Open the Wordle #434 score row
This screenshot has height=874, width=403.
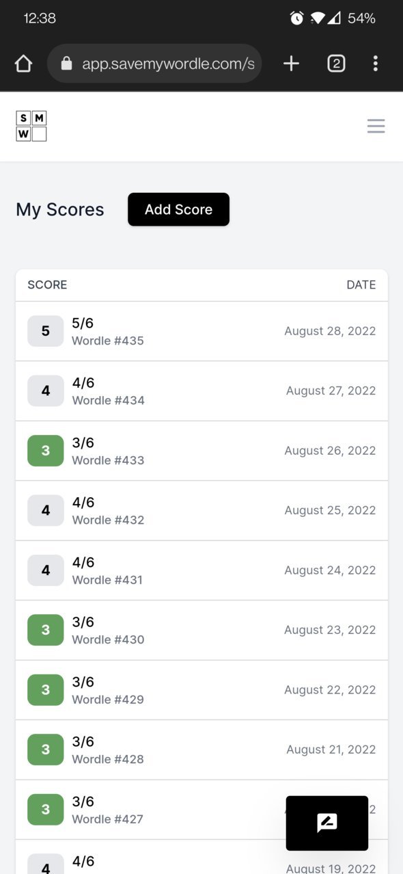pos(201,391)
